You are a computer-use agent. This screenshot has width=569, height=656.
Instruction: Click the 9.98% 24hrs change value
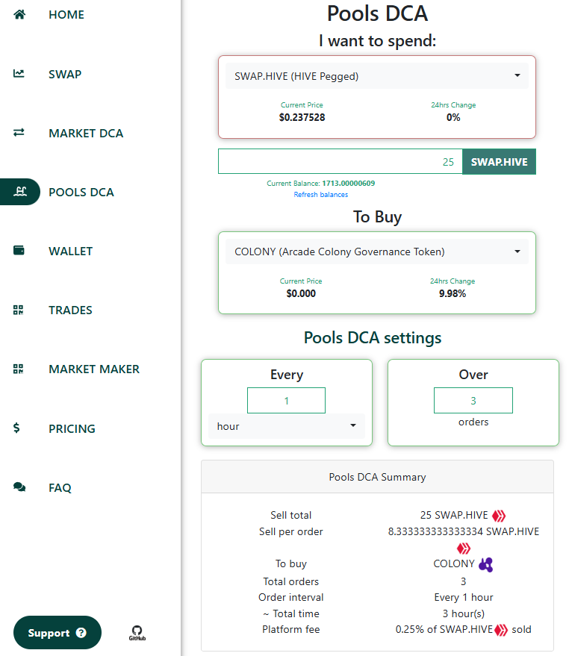click(x=453, y=294)
